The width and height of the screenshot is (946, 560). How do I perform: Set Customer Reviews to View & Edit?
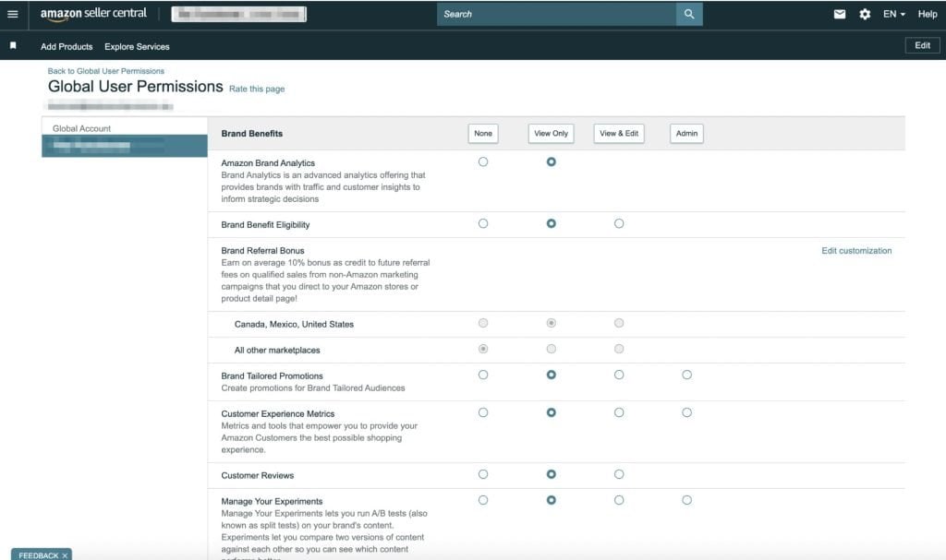pyautogui.click(x=618, y=474)
